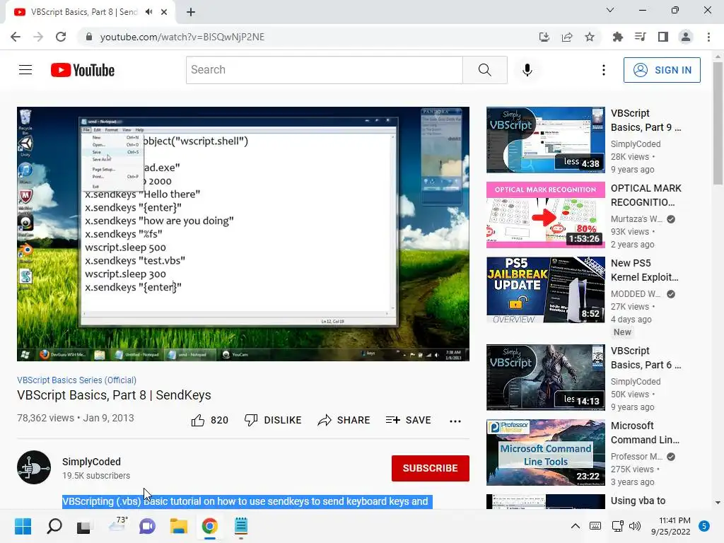Open more actions ellipsis under the video
The image size is (724, 543).
click(x=455, y=421)
